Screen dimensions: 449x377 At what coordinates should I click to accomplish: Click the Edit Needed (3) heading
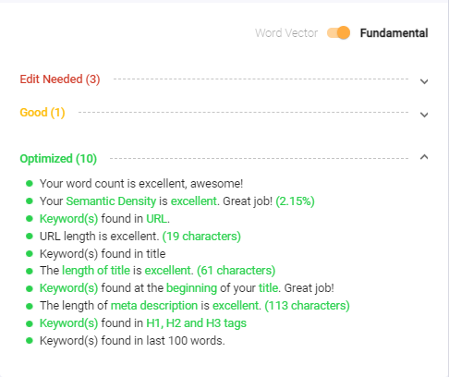tap(60, 79)
